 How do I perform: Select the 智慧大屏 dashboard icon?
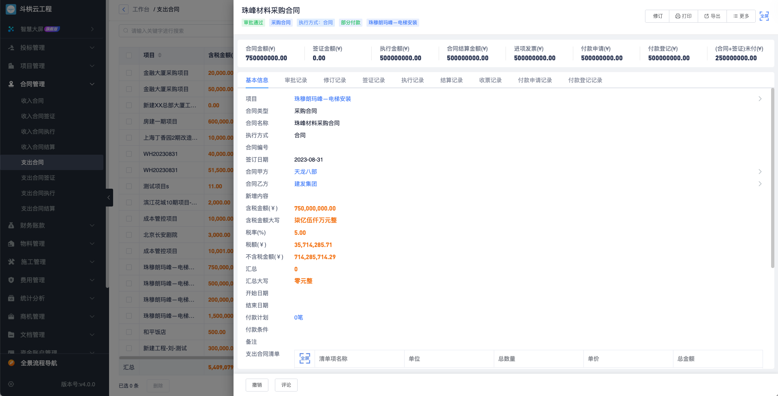point(11,29)
